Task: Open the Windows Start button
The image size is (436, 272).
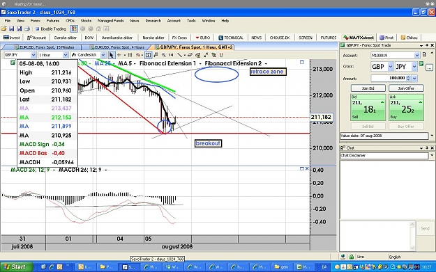Action: pyautogui.click(x=16, y=266)
